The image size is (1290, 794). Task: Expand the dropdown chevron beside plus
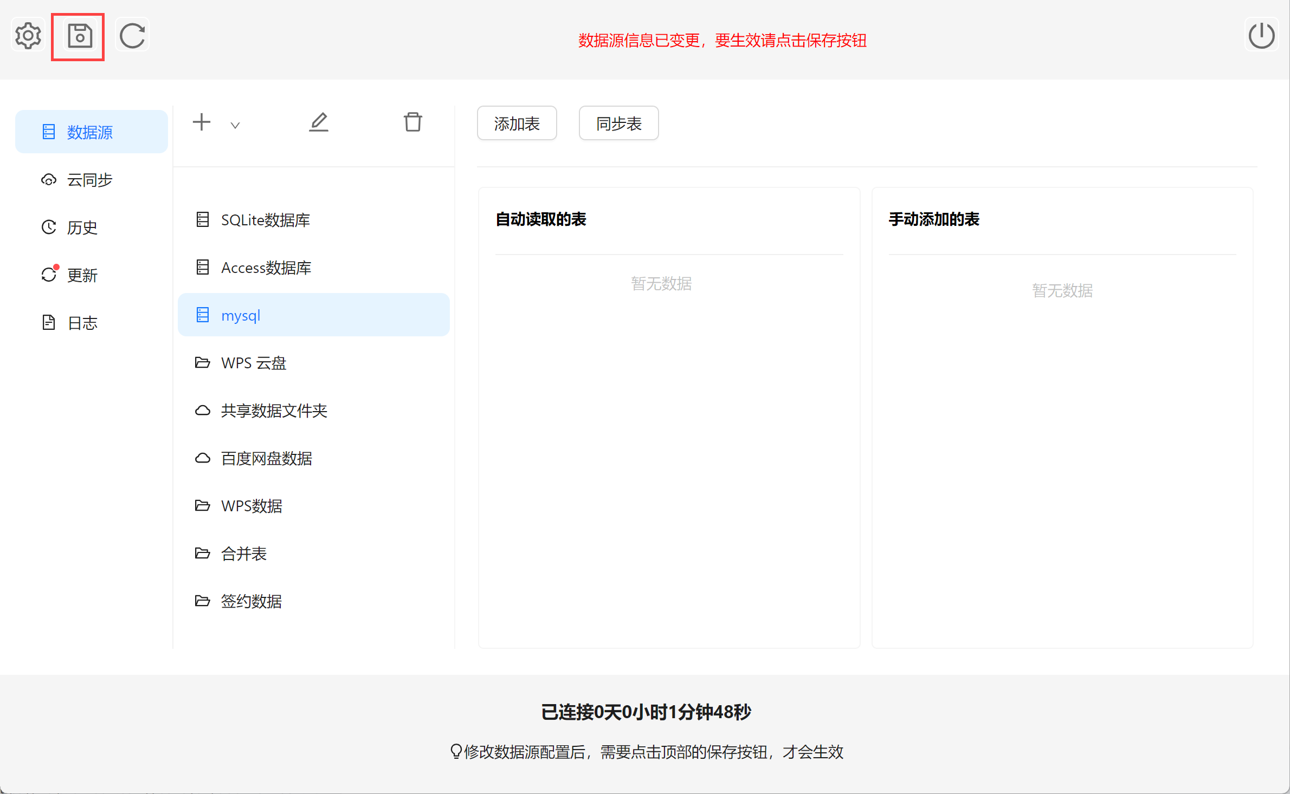click(x=235, y=125)
